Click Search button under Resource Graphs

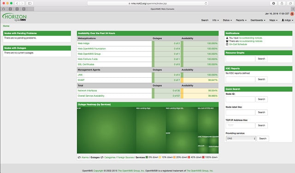261,59
